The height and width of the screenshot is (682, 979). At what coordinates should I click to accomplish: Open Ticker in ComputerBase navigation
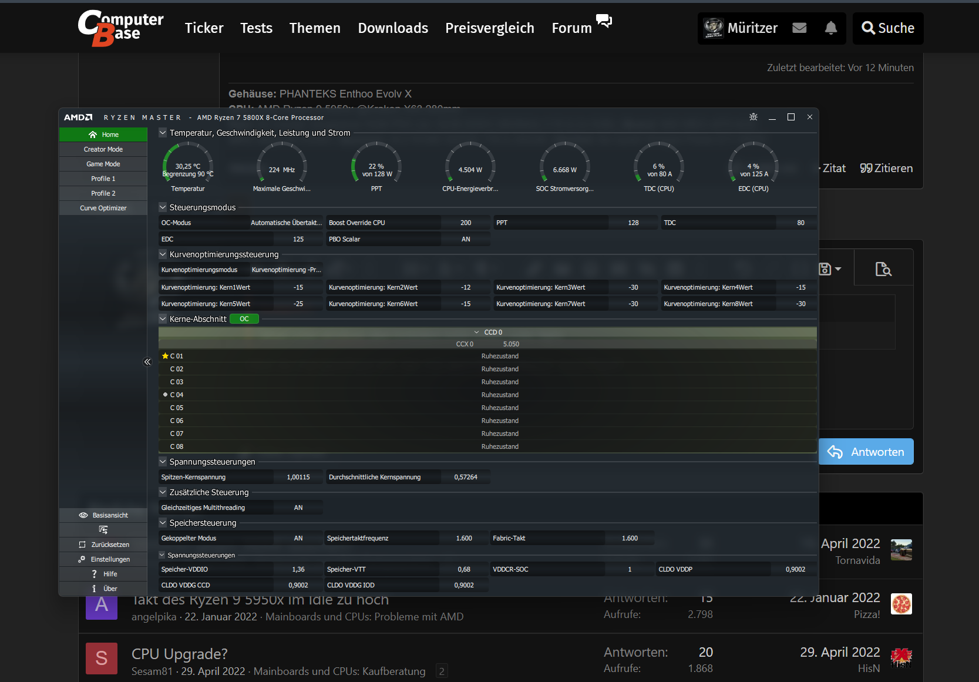[x=204, y=28]
